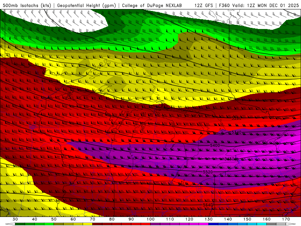
Task: Click the 5460 height contour label
Action: [x=230, y=159]
